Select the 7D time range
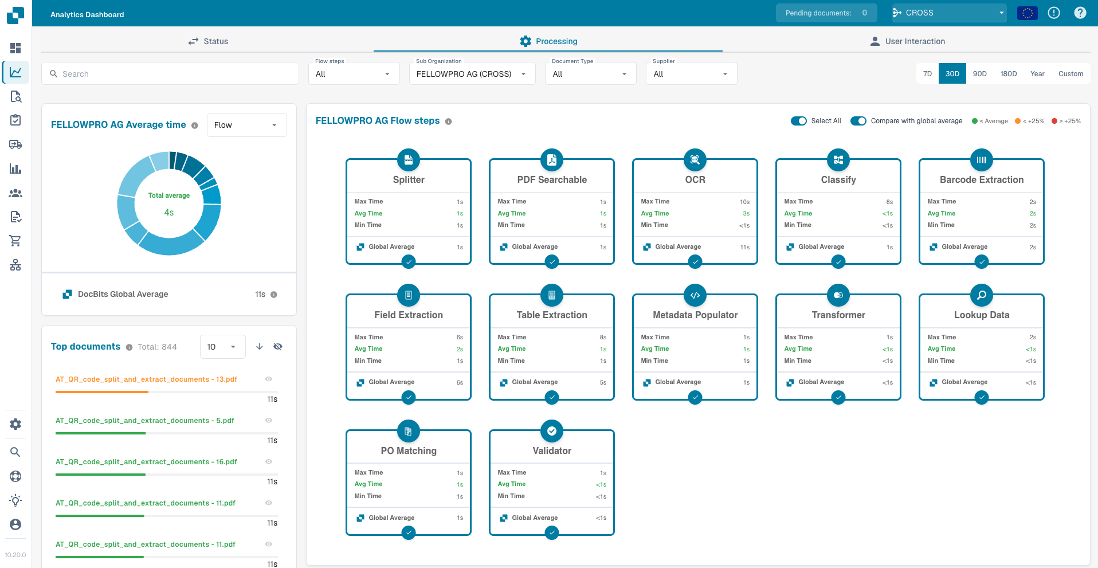Viewport: 1098px width, 568px height. pos(927,74)
